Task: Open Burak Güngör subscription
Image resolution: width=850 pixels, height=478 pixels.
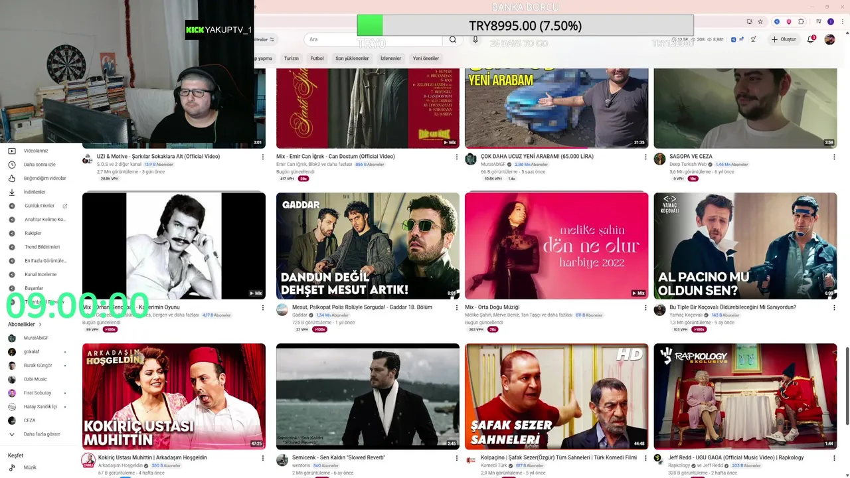Action: [x=37, y=366]
